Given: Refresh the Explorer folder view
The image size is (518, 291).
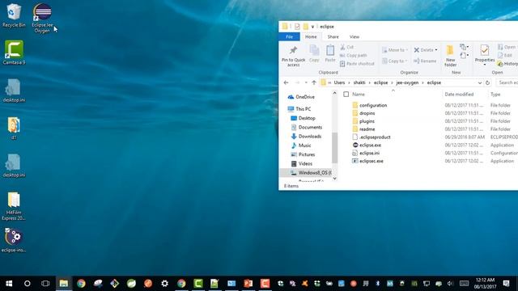Looking at the screenshot, I should (487, 82).
